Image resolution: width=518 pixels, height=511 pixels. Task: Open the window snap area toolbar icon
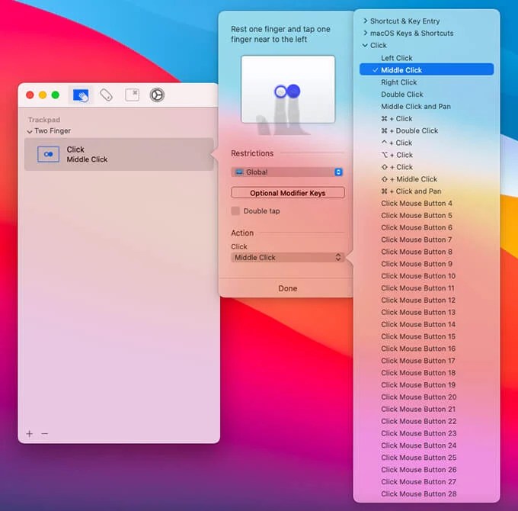132,95
